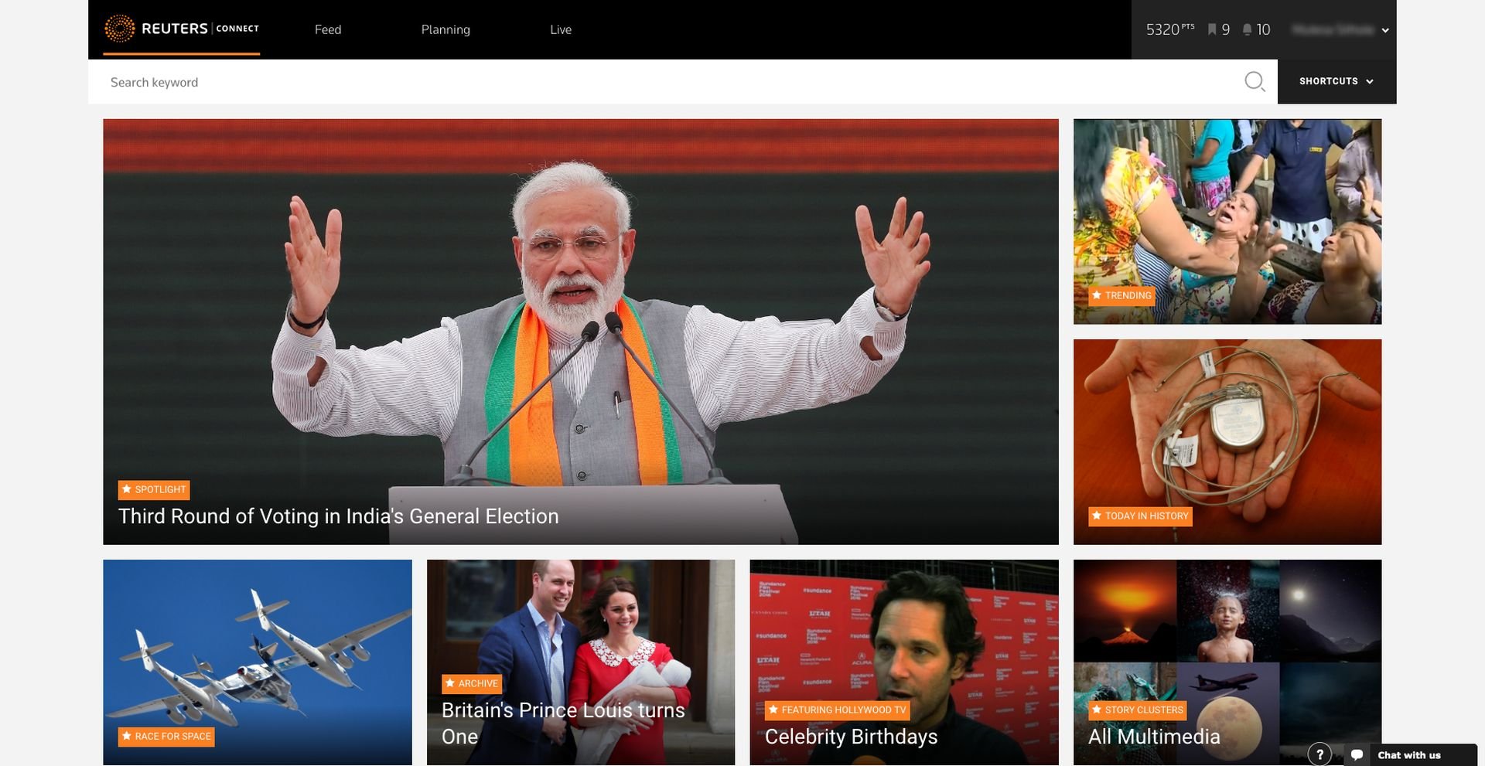Click the Reuters Connect logo
1485x766 pixels.
182,29
